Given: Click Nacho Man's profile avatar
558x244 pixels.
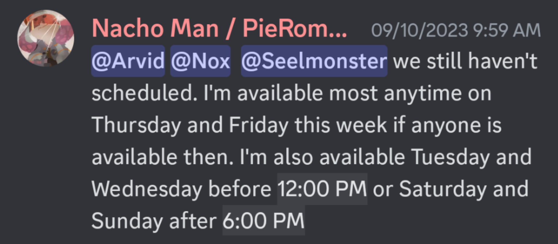Looking at the screenshot, I should coord(46,38).
